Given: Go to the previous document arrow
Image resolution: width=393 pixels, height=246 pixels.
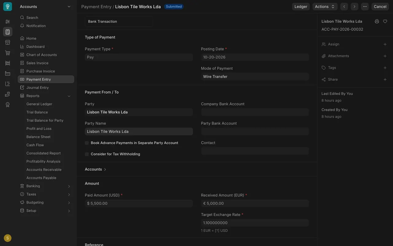Looking at the screenshot, I should tap(344, 6).
